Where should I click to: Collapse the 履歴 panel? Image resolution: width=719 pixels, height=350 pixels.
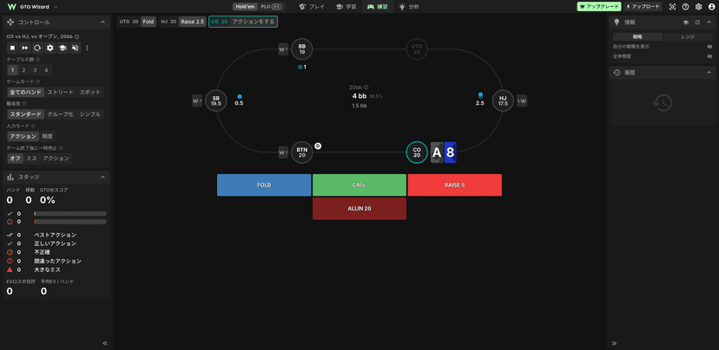point(709,72)
